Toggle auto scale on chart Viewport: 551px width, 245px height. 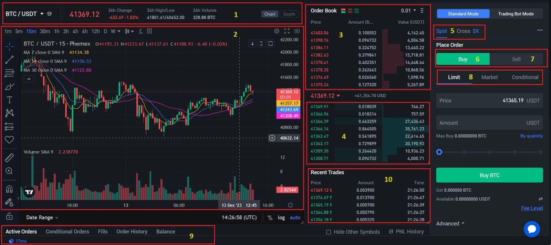pyautogui.click(x=295, y=217)
